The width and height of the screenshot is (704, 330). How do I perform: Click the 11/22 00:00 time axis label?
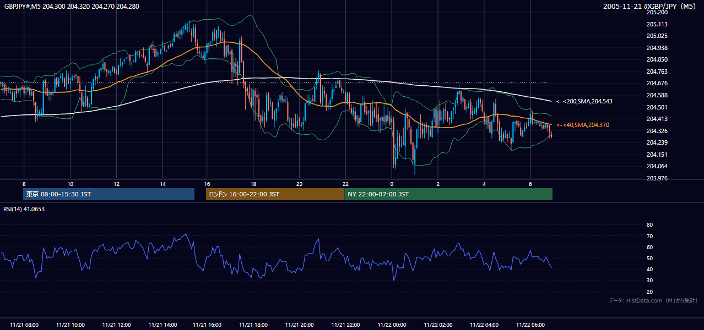point(392,325)
